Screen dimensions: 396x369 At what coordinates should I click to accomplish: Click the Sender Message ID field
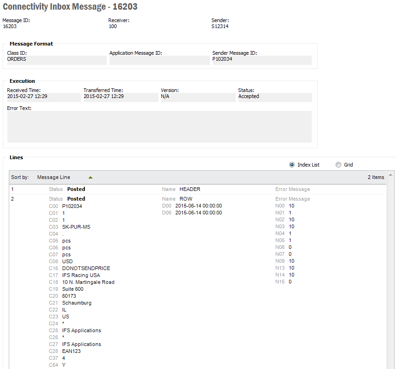262,60
